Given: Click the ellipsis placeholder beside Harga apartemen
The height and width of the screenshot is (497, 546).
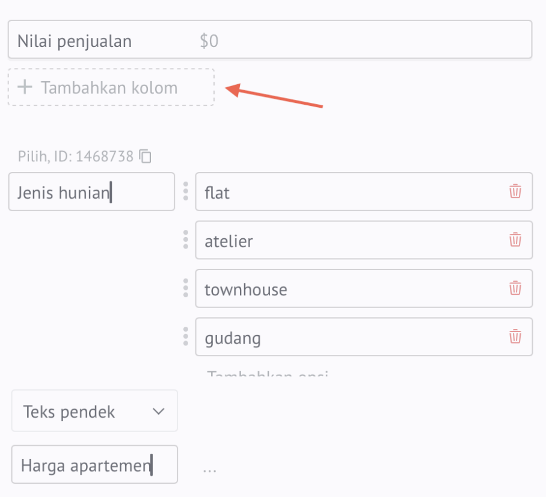Looking at the screenshot, I should pos(210,470).
